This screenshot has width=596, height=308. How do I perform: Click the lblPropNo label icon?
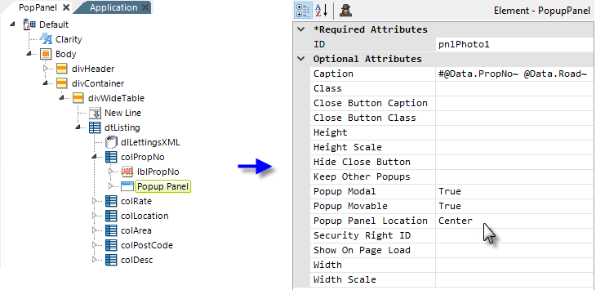tap(127, 172)
